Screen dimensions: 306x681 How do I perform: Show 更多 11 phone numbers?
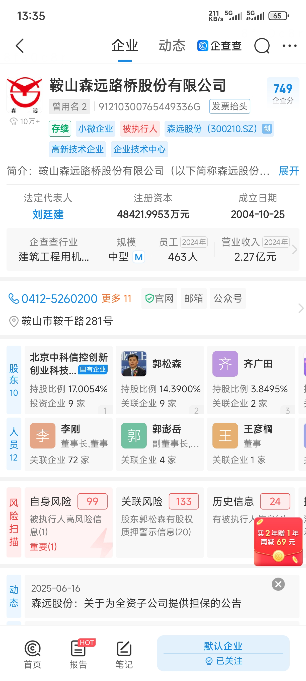[x=116, y=299]
